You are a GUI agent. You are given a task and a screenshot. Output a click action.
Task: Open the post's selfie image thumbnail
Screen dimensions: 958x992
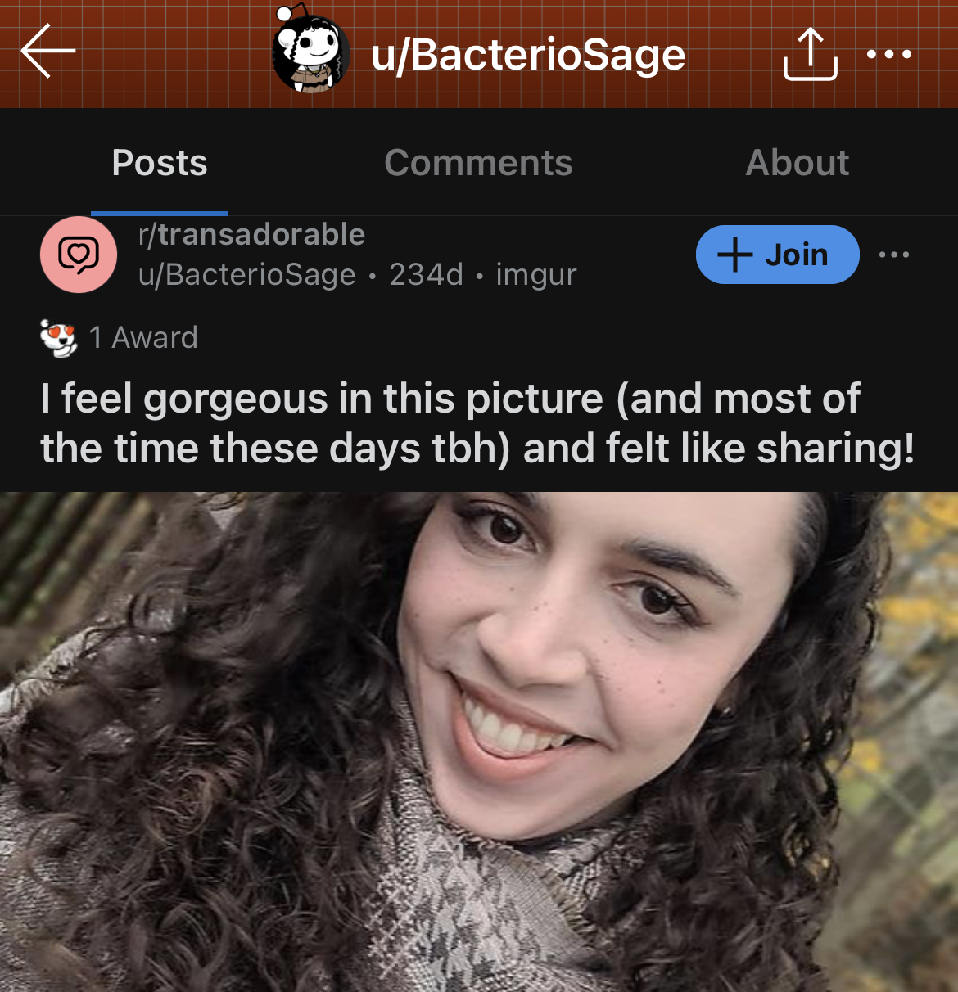point(479,742)
